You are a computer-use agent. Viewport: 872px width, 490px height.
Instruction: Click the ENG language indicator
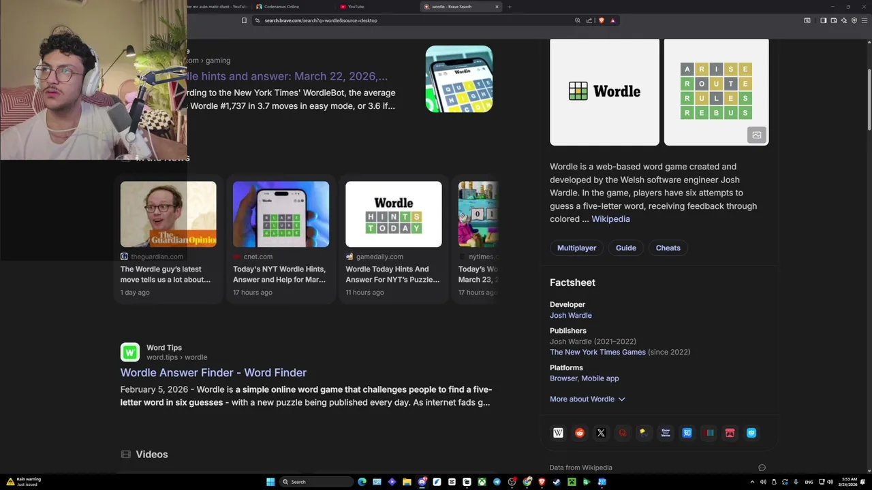(x=809, y=482)
